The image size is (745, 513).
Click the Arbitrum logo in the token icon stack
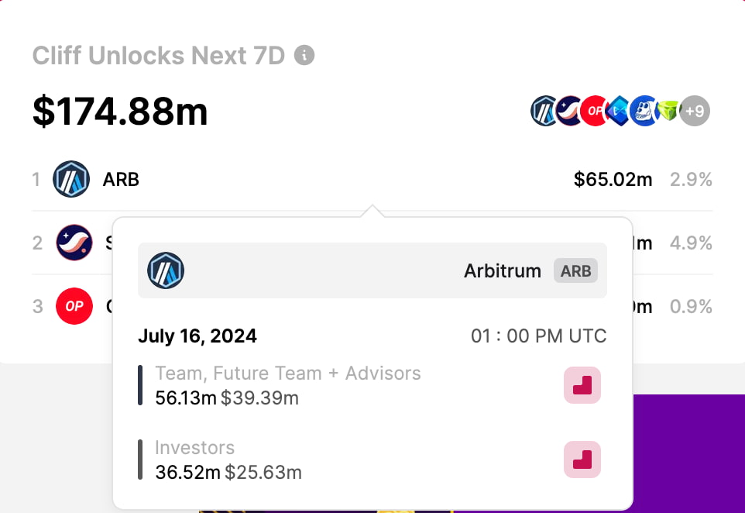(x=544, y=111)
